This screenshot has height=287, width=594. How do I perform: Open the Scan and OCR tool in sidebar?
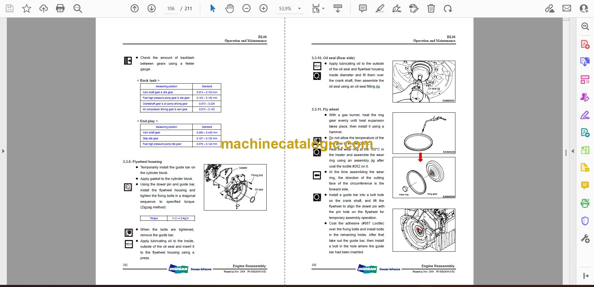(585, 203)
